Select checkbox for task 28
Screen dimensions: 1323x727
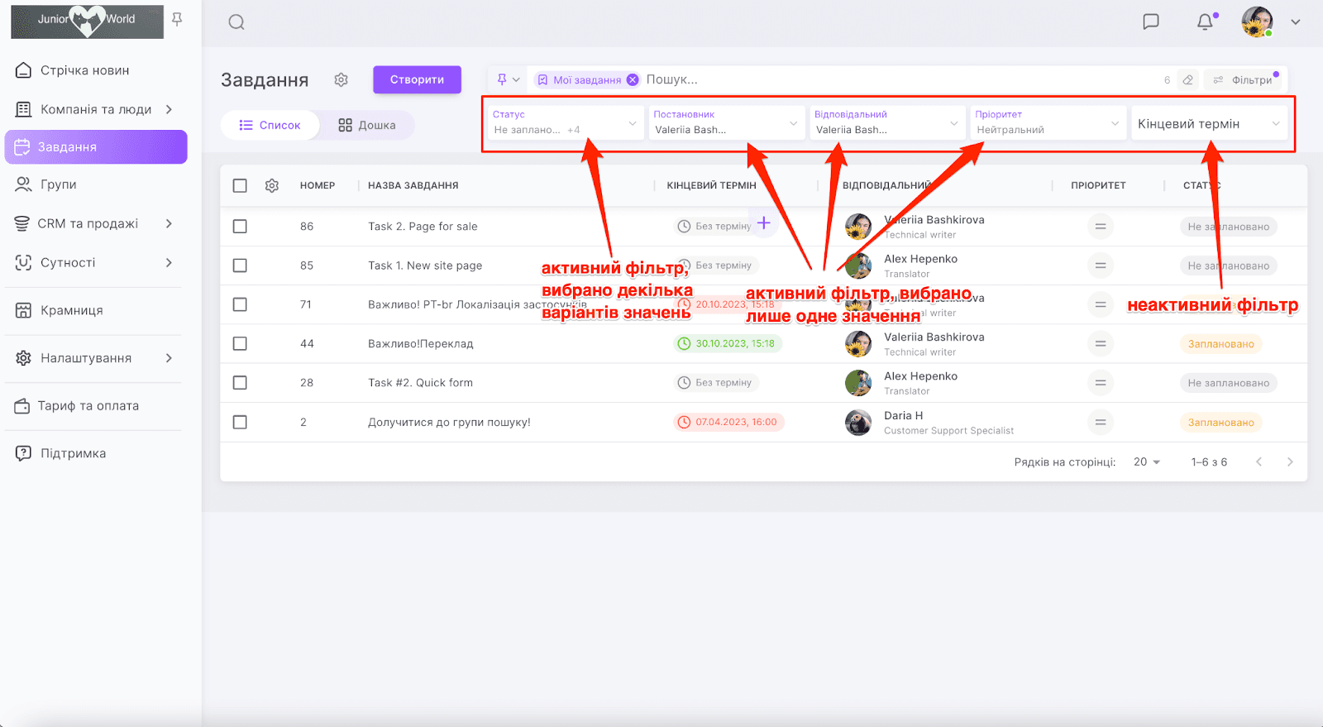pos(240,383)
